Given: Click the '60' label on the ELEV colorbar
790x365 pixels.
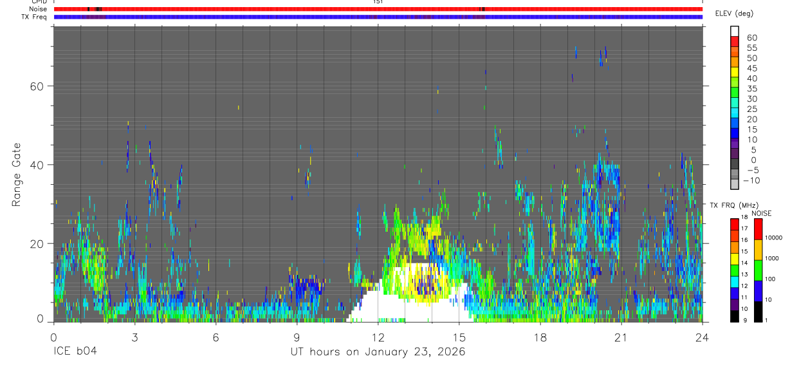Looking at the screenshot, I should point(751,37).
